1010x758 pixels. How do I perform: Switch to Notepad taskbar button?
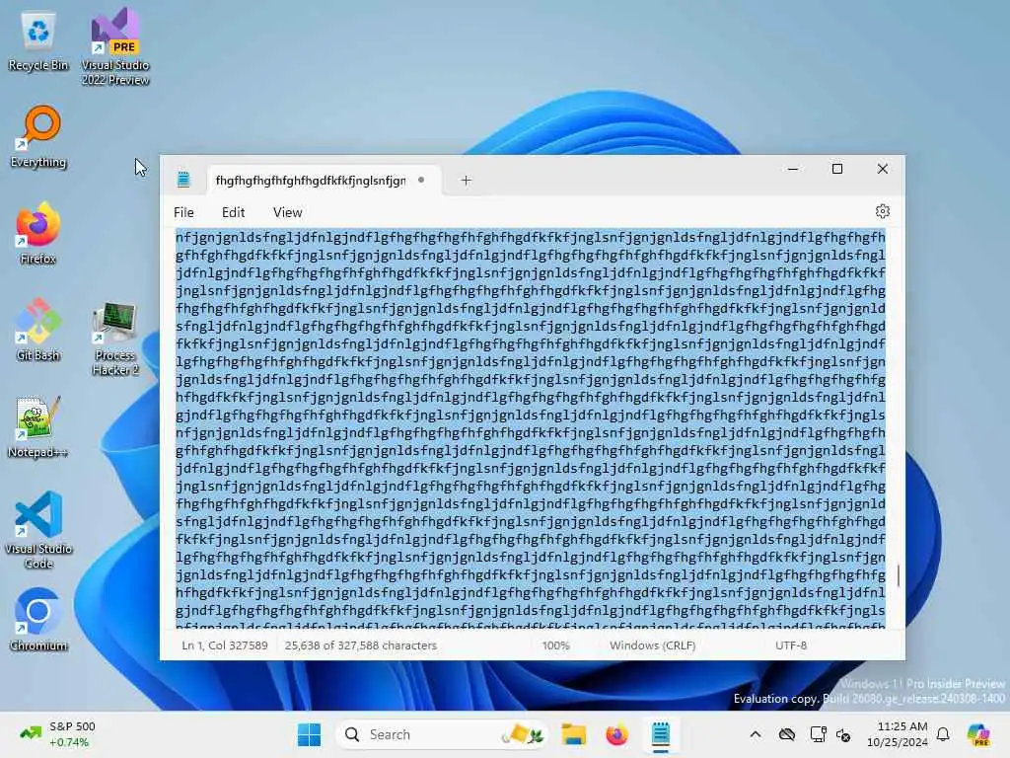(x=660, y=734)
